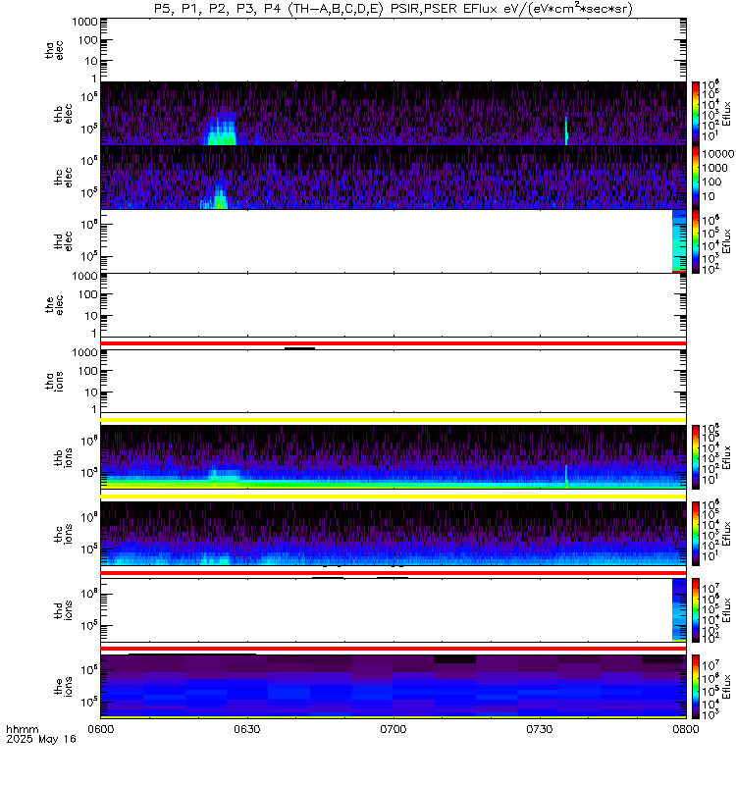Click the green electron burst in thc elec panel
This screenshot has height=785, width=736.
pos(220,199)
